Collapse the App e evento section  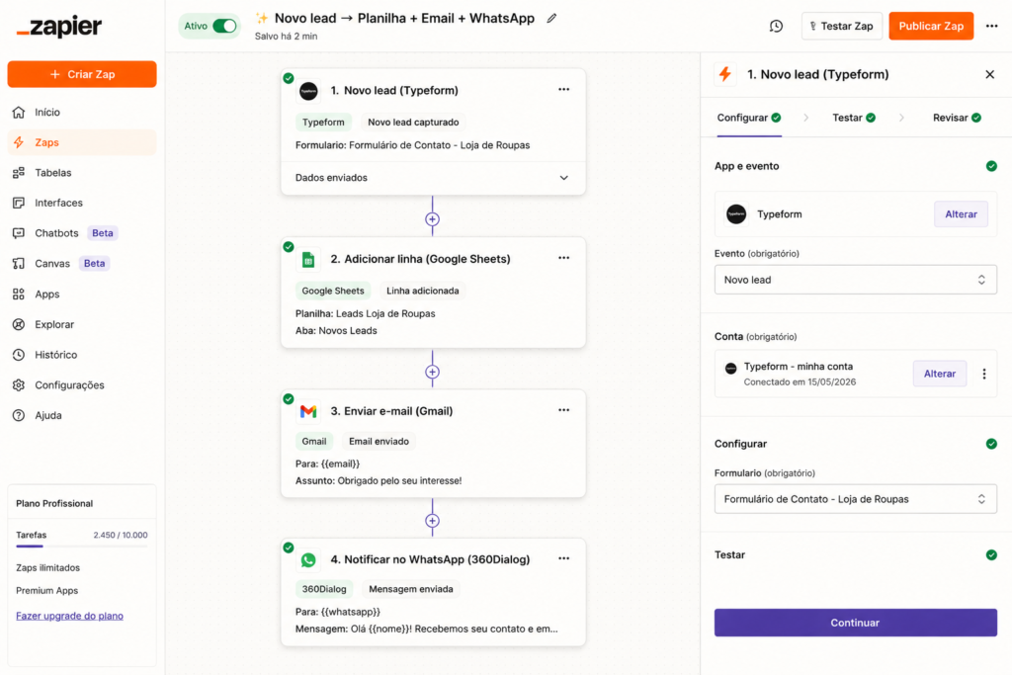[855, 166]
